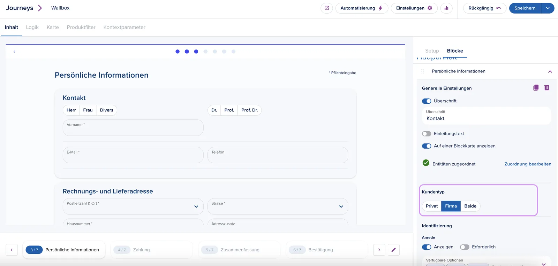Click the first progress dot

[178, 52]
